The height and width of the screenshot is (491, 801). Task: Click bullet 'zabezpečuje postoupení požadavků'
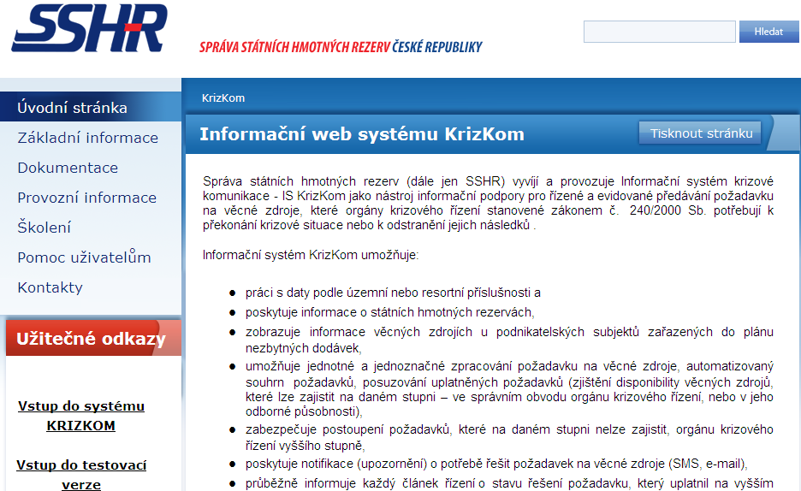(509, 437)
